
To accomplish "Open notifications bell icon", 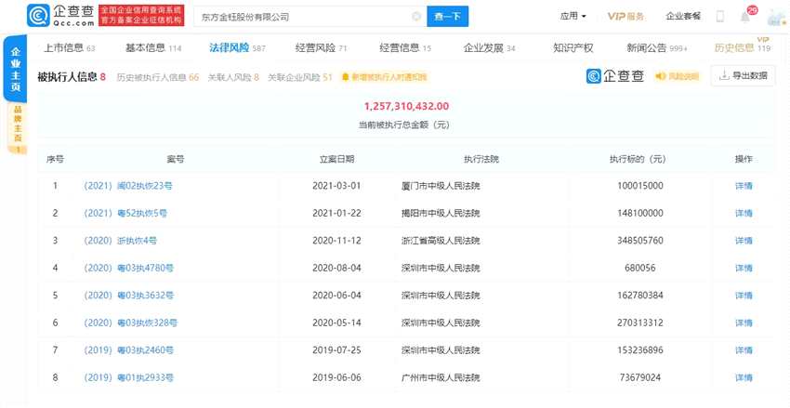I will click(745, 17).
